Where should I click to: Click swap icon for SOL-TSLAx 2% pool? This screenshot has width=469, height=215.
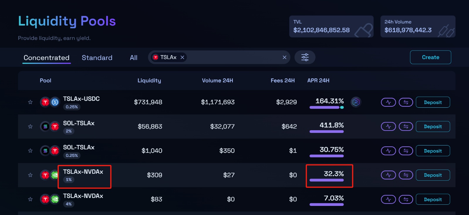pos(406,126)
